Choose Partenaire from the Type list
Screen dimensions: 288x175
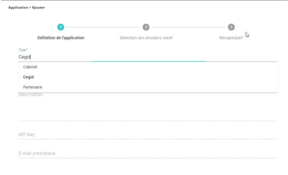pyautogui.click(x=148, y=87)
